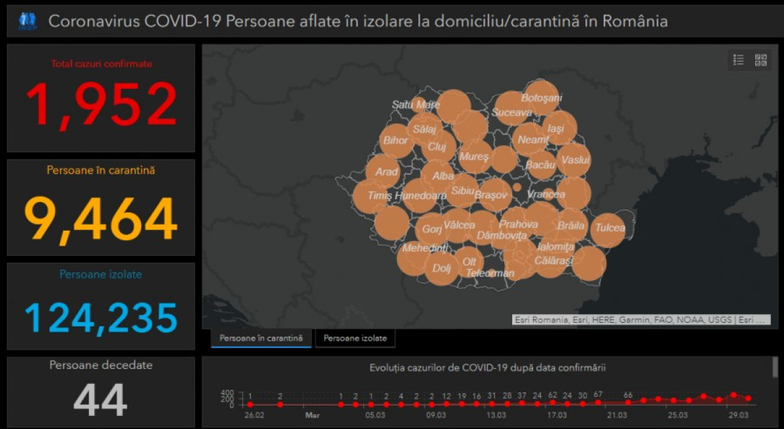784x429 pixels.
Task: Select the Botoșani bubble on the map
Action: click(542, 98)
